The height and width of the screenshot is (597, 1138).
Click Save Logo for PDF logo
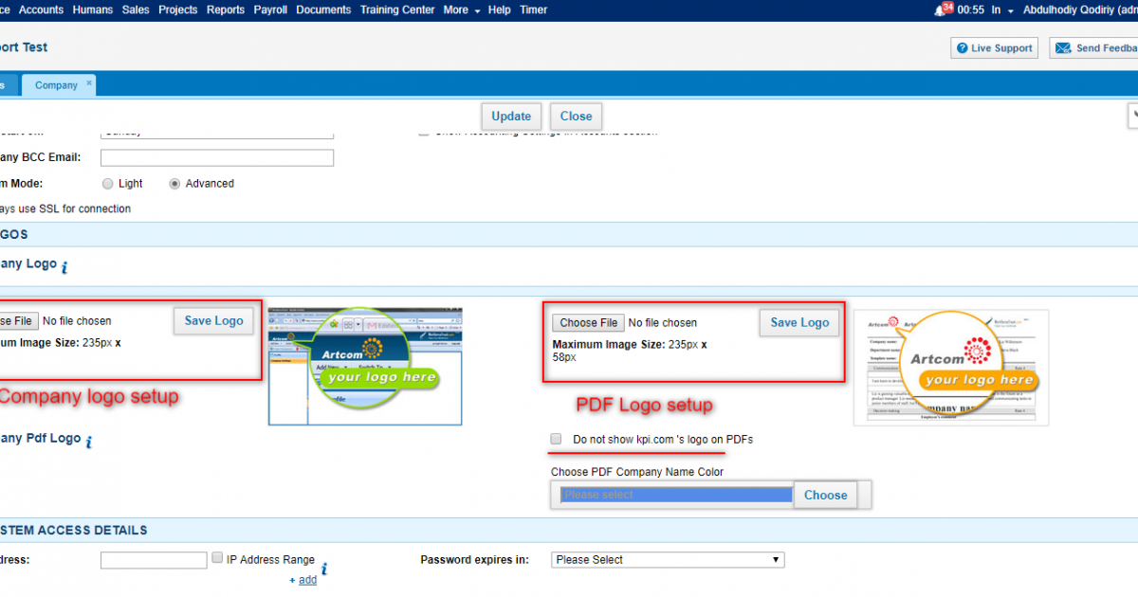tap(800, 323)
